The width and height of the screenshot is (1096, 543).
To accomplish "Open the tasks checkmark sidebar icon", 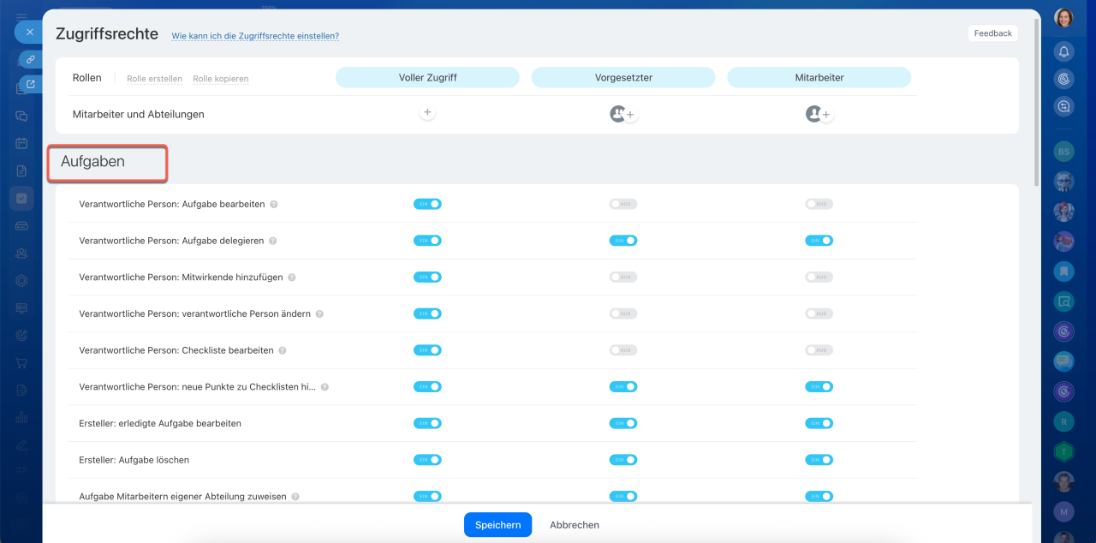I will click(x=21, y=198).
